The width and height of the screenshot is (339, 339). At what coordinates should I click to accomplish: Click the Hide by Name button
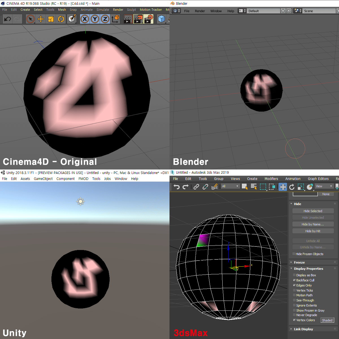[313, 224]
